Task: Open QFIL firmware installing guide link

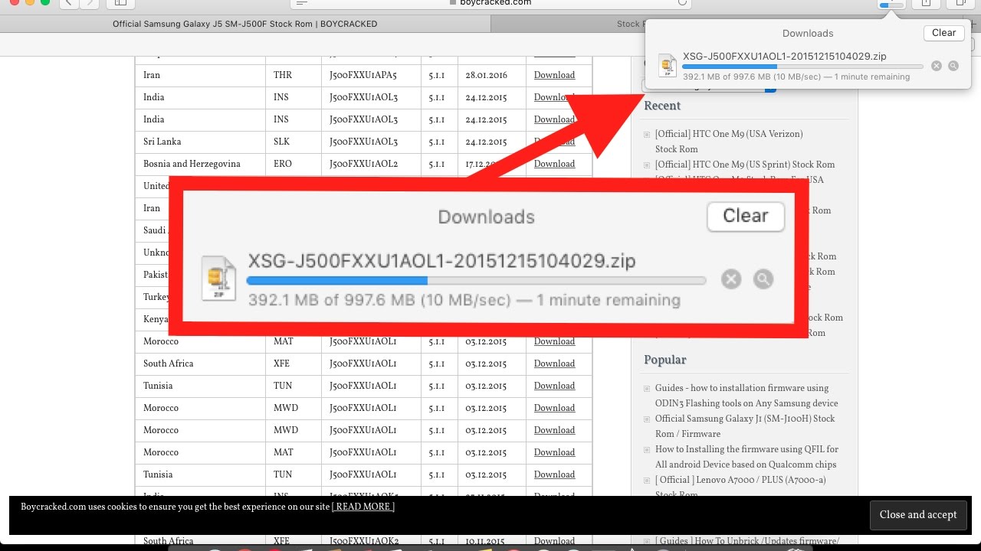Action: (746, 457)
